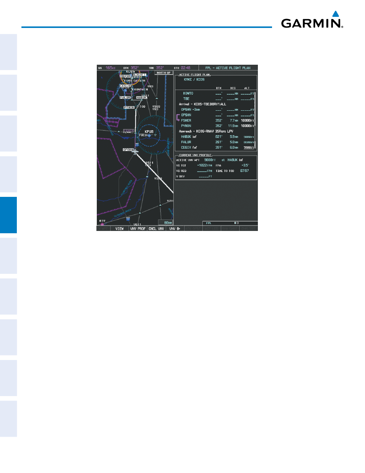Click the Garmin logo
The height and width of the screenshot is (473, 365).
click(312, 20)
